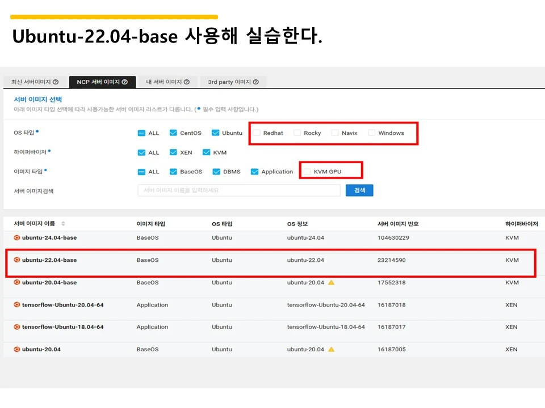Click 이미지 타입 column header
This screenshot has width=545, height=408.
pyautogui.click(x=151, y=224)
